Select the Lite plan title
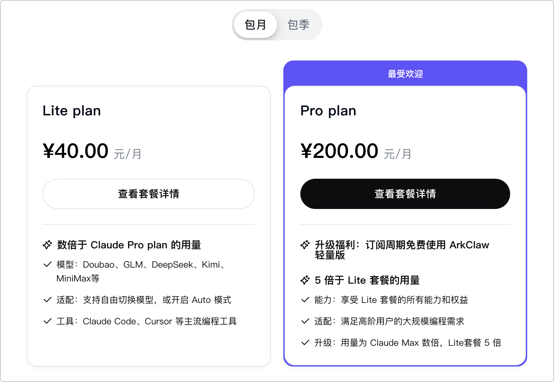554x382 pixels. click(x=72, y=111)
